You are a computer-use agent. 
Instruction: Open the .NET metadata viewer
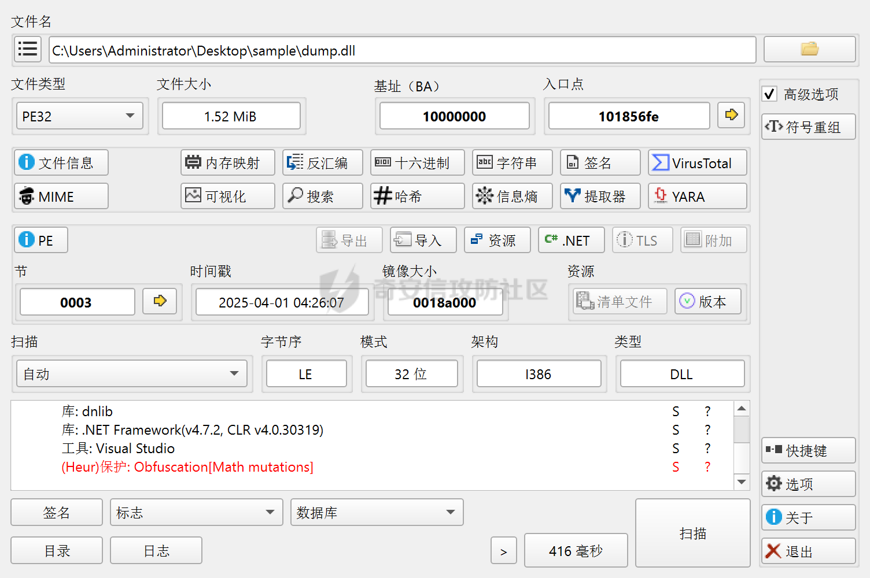point(572,240)
